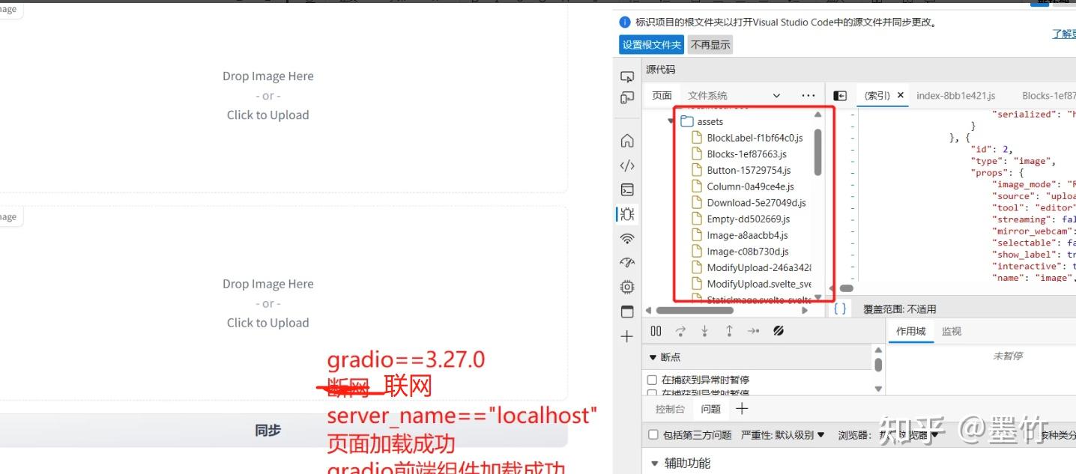
Task: Toggle pretty-print with the {} icon
Action: click(x=839, y=307)
